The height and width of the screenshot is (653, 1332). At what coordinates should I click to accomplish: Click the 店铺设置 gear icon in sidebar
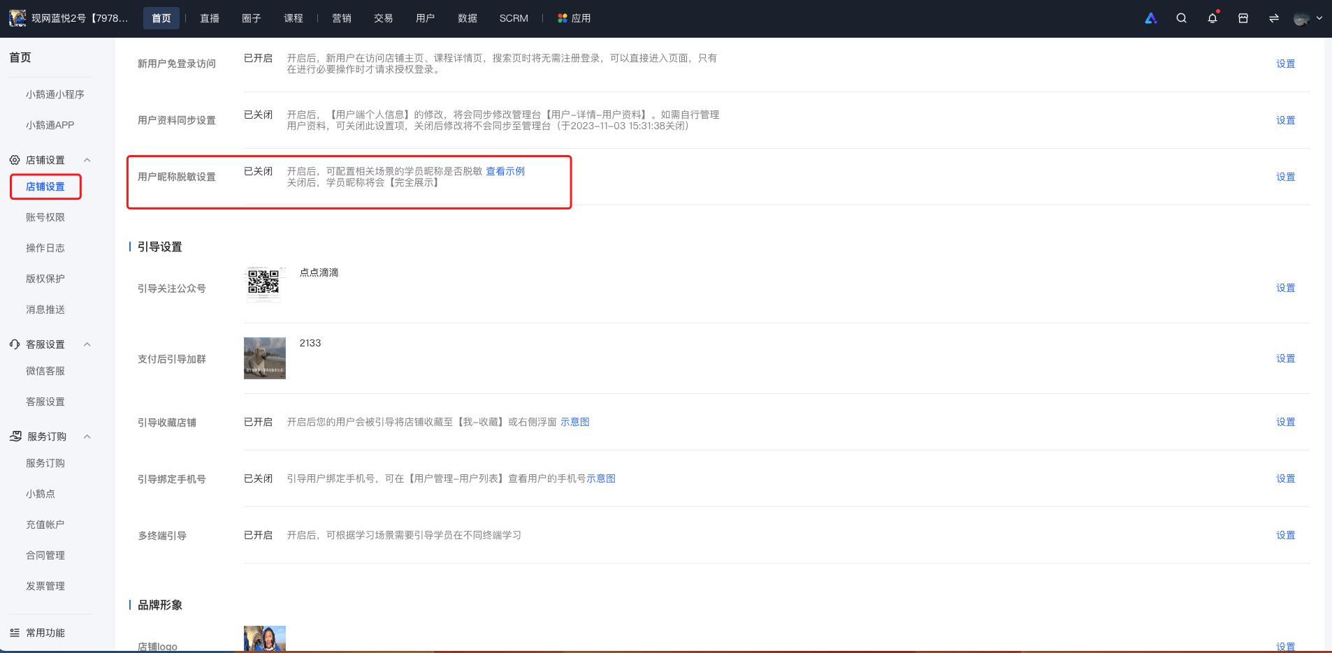point(15,160)
